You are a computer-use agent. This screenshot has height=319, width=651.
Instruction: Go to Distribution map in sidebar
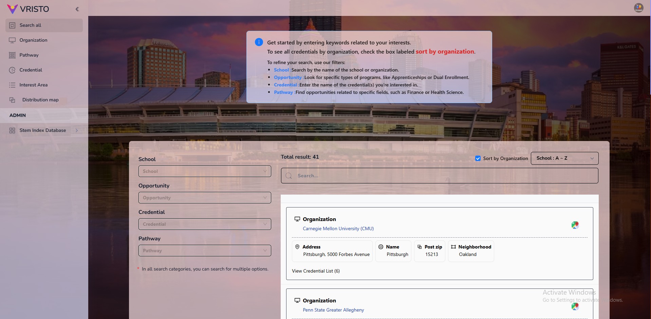[x=44, y=100]
